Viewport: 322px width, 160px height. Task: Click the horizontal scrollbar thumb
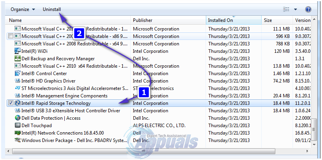coord(144,151)
